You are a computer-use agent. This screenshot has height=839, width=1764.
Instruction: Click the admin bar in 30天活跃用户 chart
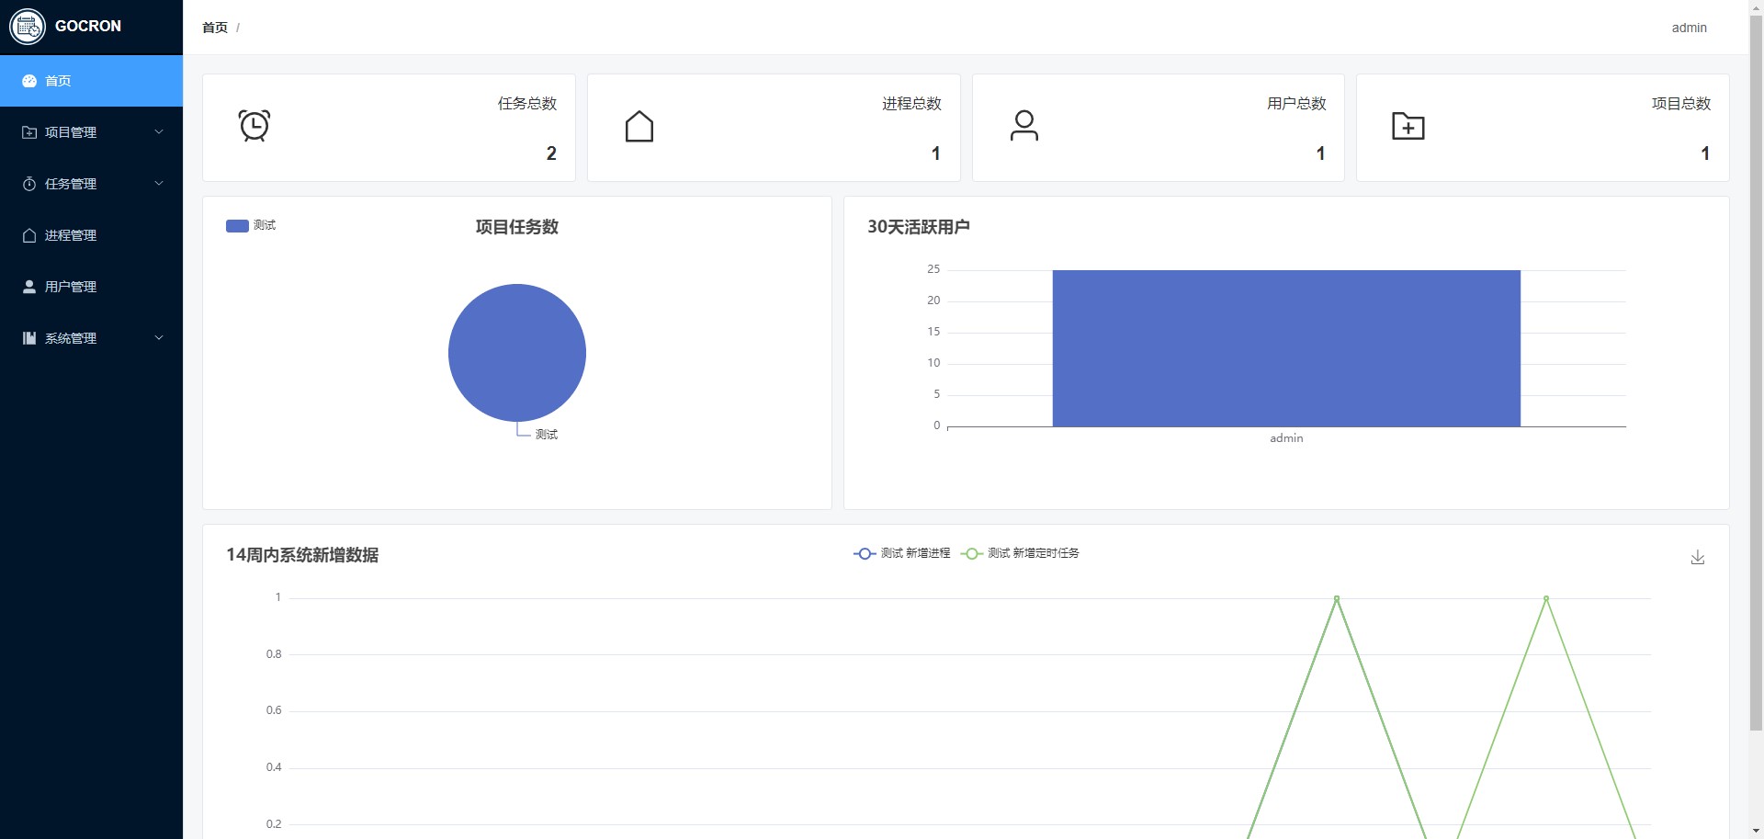click(1286, 348)
